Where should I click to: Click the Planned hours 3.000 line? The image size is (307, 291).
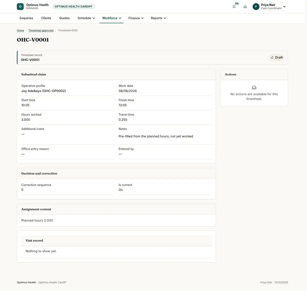(37, 220)
